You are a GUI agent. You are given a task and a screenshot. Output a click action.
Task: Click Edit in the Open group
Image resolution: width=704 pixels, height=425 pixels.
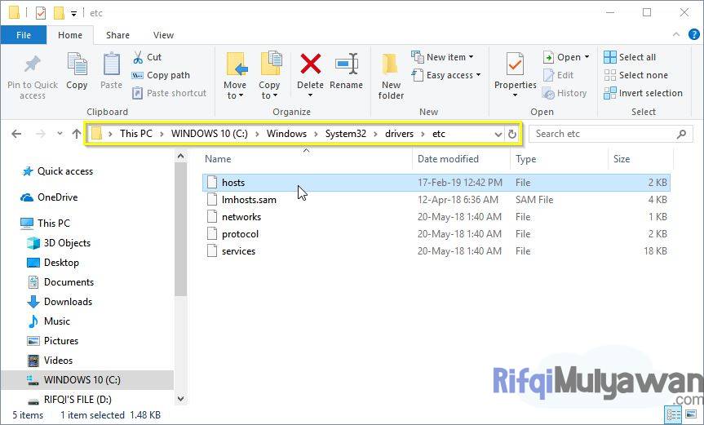tap(559, 75)
